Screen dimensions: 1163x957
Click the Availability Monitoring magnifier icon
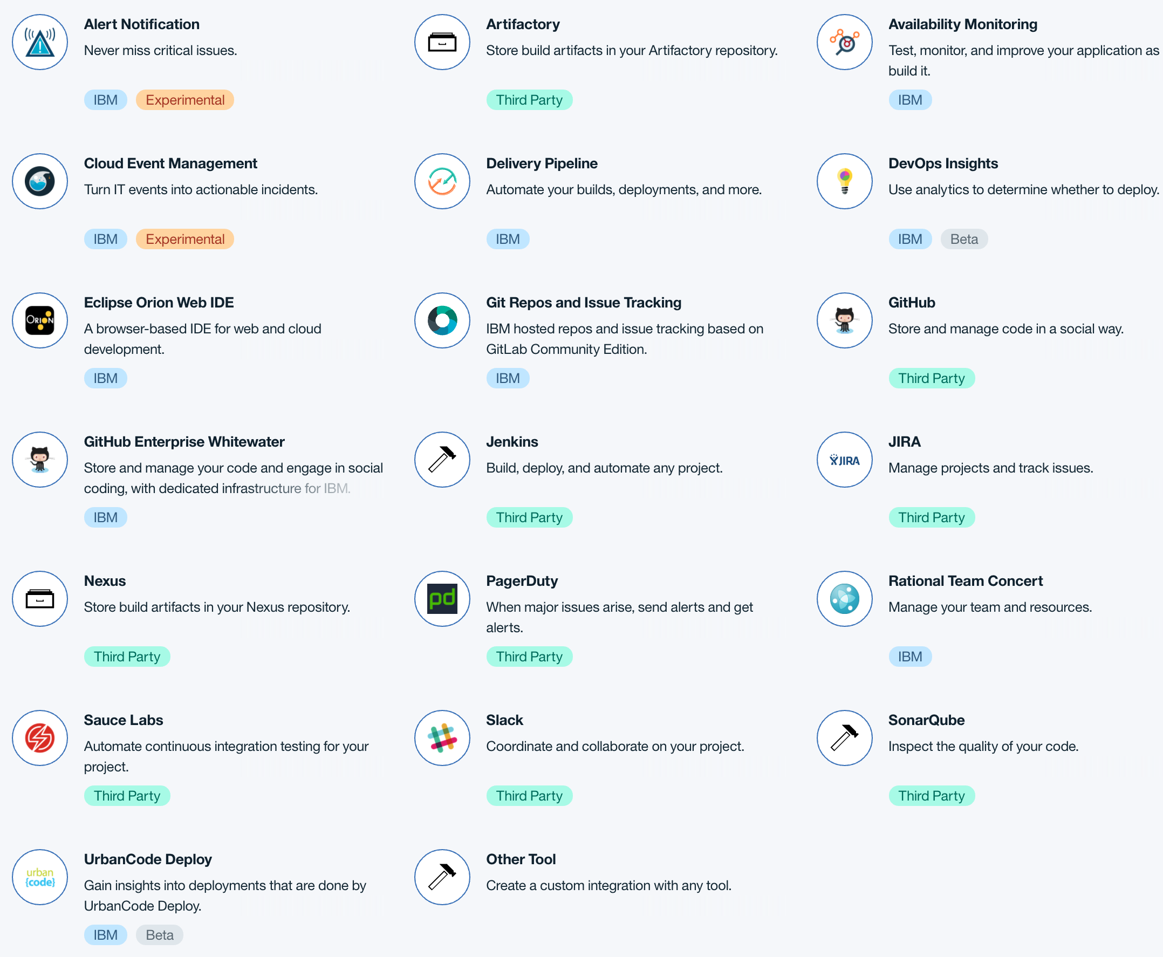pos(844,43)
